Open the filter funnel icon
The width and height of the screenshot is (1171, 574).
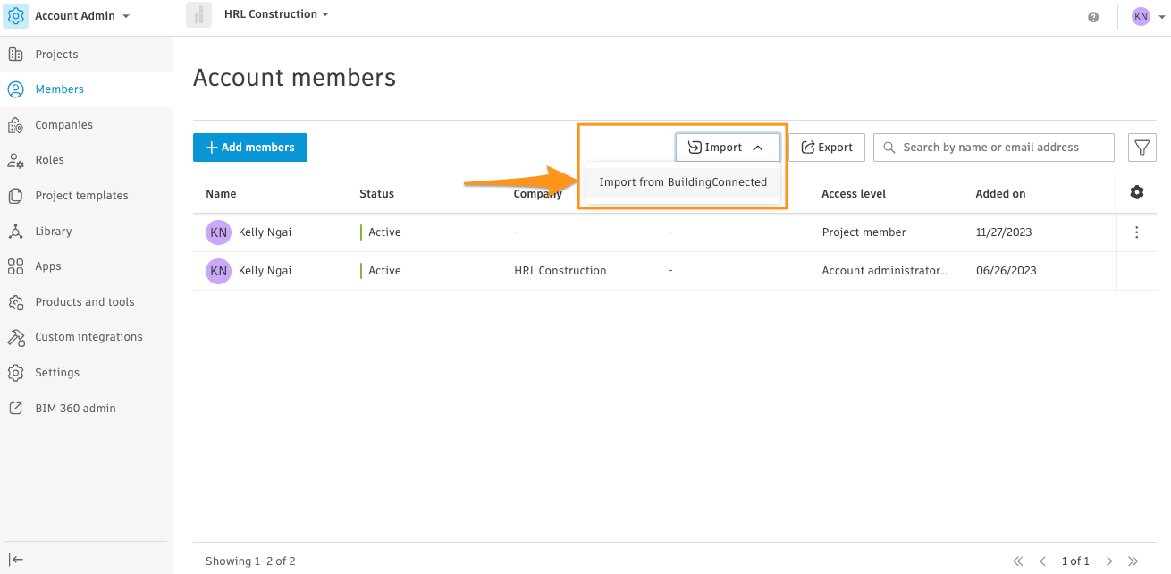(1142, 148)
